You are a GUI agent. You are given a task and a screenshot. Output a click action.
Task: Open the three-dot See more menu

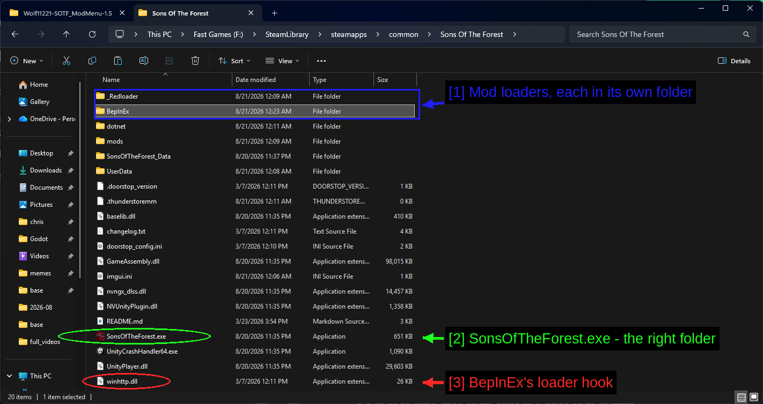click(x=321, y=61)
